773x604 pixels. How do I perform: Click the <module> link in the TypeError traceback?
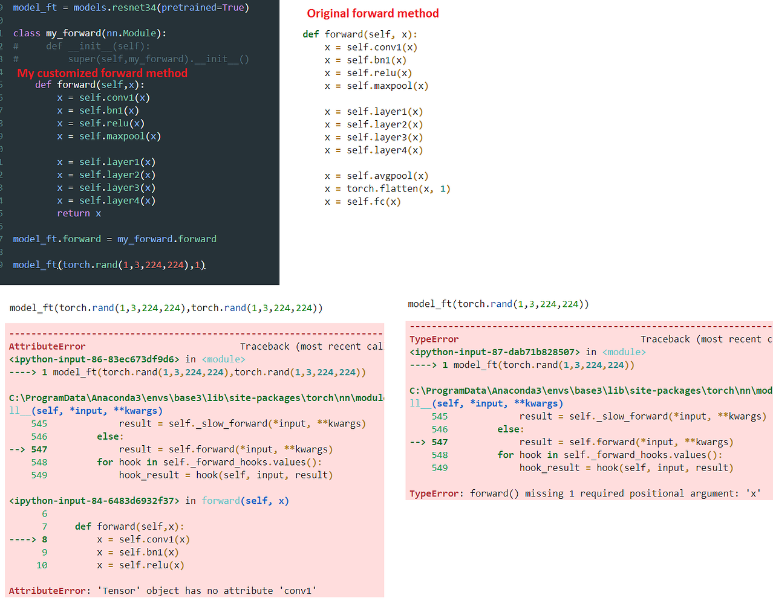pyautogui.click(x=624, y=352)
